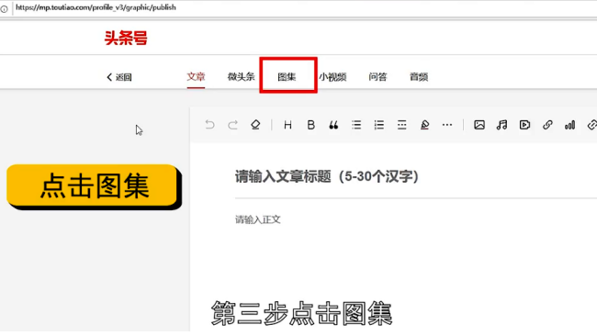Open the text highlight color icon
This screenshot has width=597, height=336.
(424, 125)
